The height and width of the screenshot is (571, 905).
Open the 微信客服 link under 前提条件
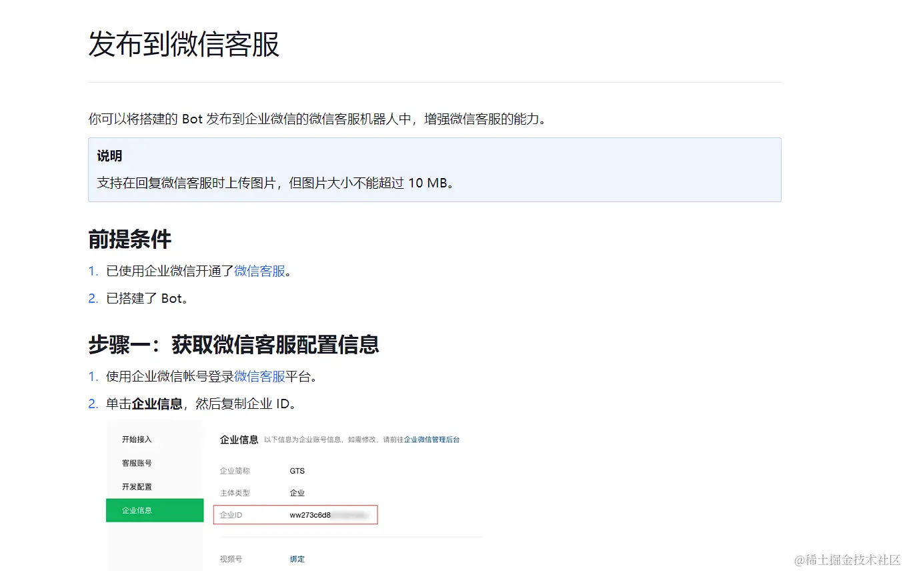(x=259, y=271)
